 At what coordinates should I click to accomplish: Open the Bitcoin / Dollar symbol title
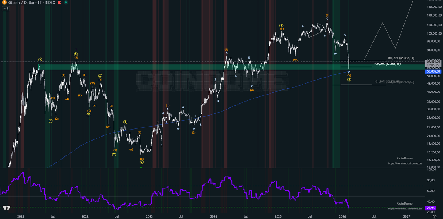coord(21,3)
